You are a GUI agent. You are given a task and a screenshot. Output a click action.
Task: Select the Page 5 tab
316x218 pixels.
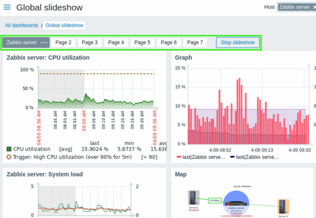(142, 42)
